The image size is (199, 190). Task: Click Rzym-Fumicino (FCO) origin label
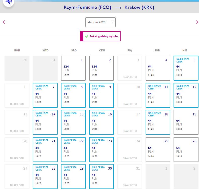(x=87, y=7)
